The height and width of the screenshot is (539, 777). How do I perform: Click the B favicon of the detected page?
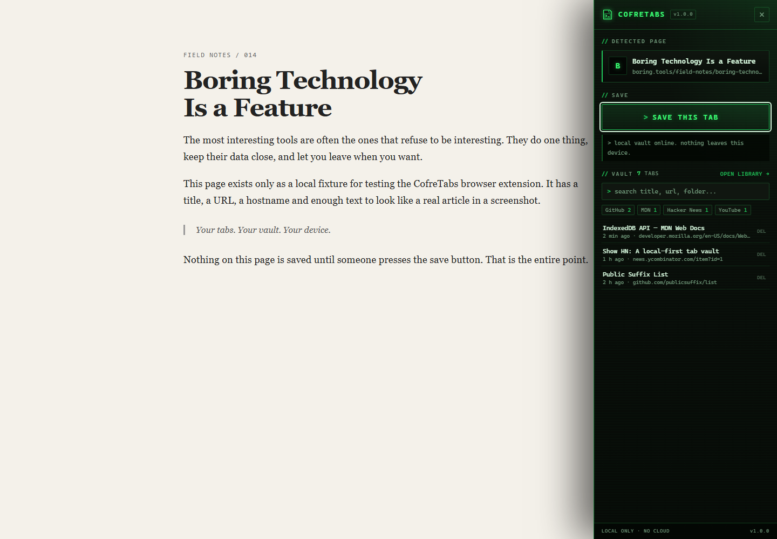click(618, 66)
